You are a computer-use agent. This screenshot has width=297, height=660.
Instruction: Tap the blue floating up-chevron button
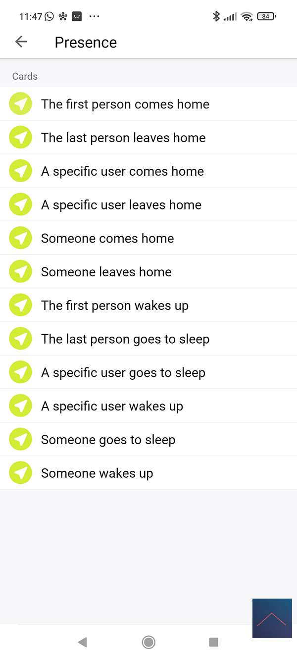[x=272, y=618]
